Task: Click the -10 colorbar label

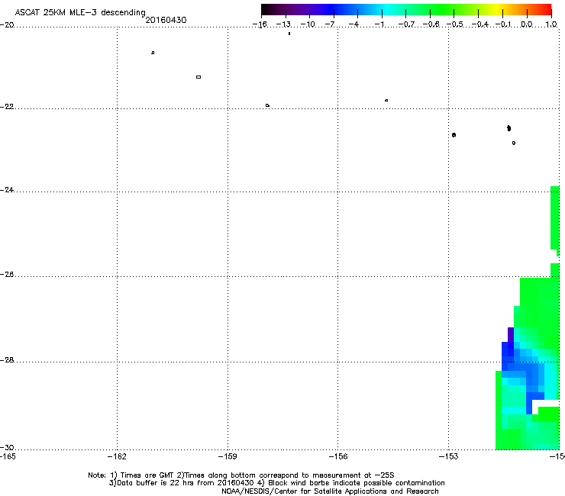Action: click(x=308, y=24)
